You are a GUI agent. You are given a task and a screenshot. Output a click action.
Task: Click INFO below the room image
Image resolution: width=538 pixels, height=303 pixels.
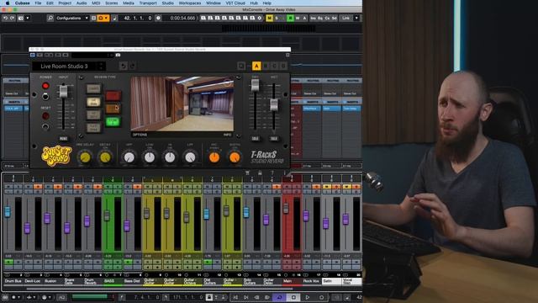point(227,135)
